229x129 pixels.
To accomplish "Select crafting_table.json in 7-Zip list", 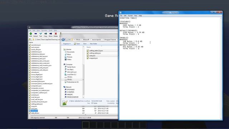I will pos(36,104).
